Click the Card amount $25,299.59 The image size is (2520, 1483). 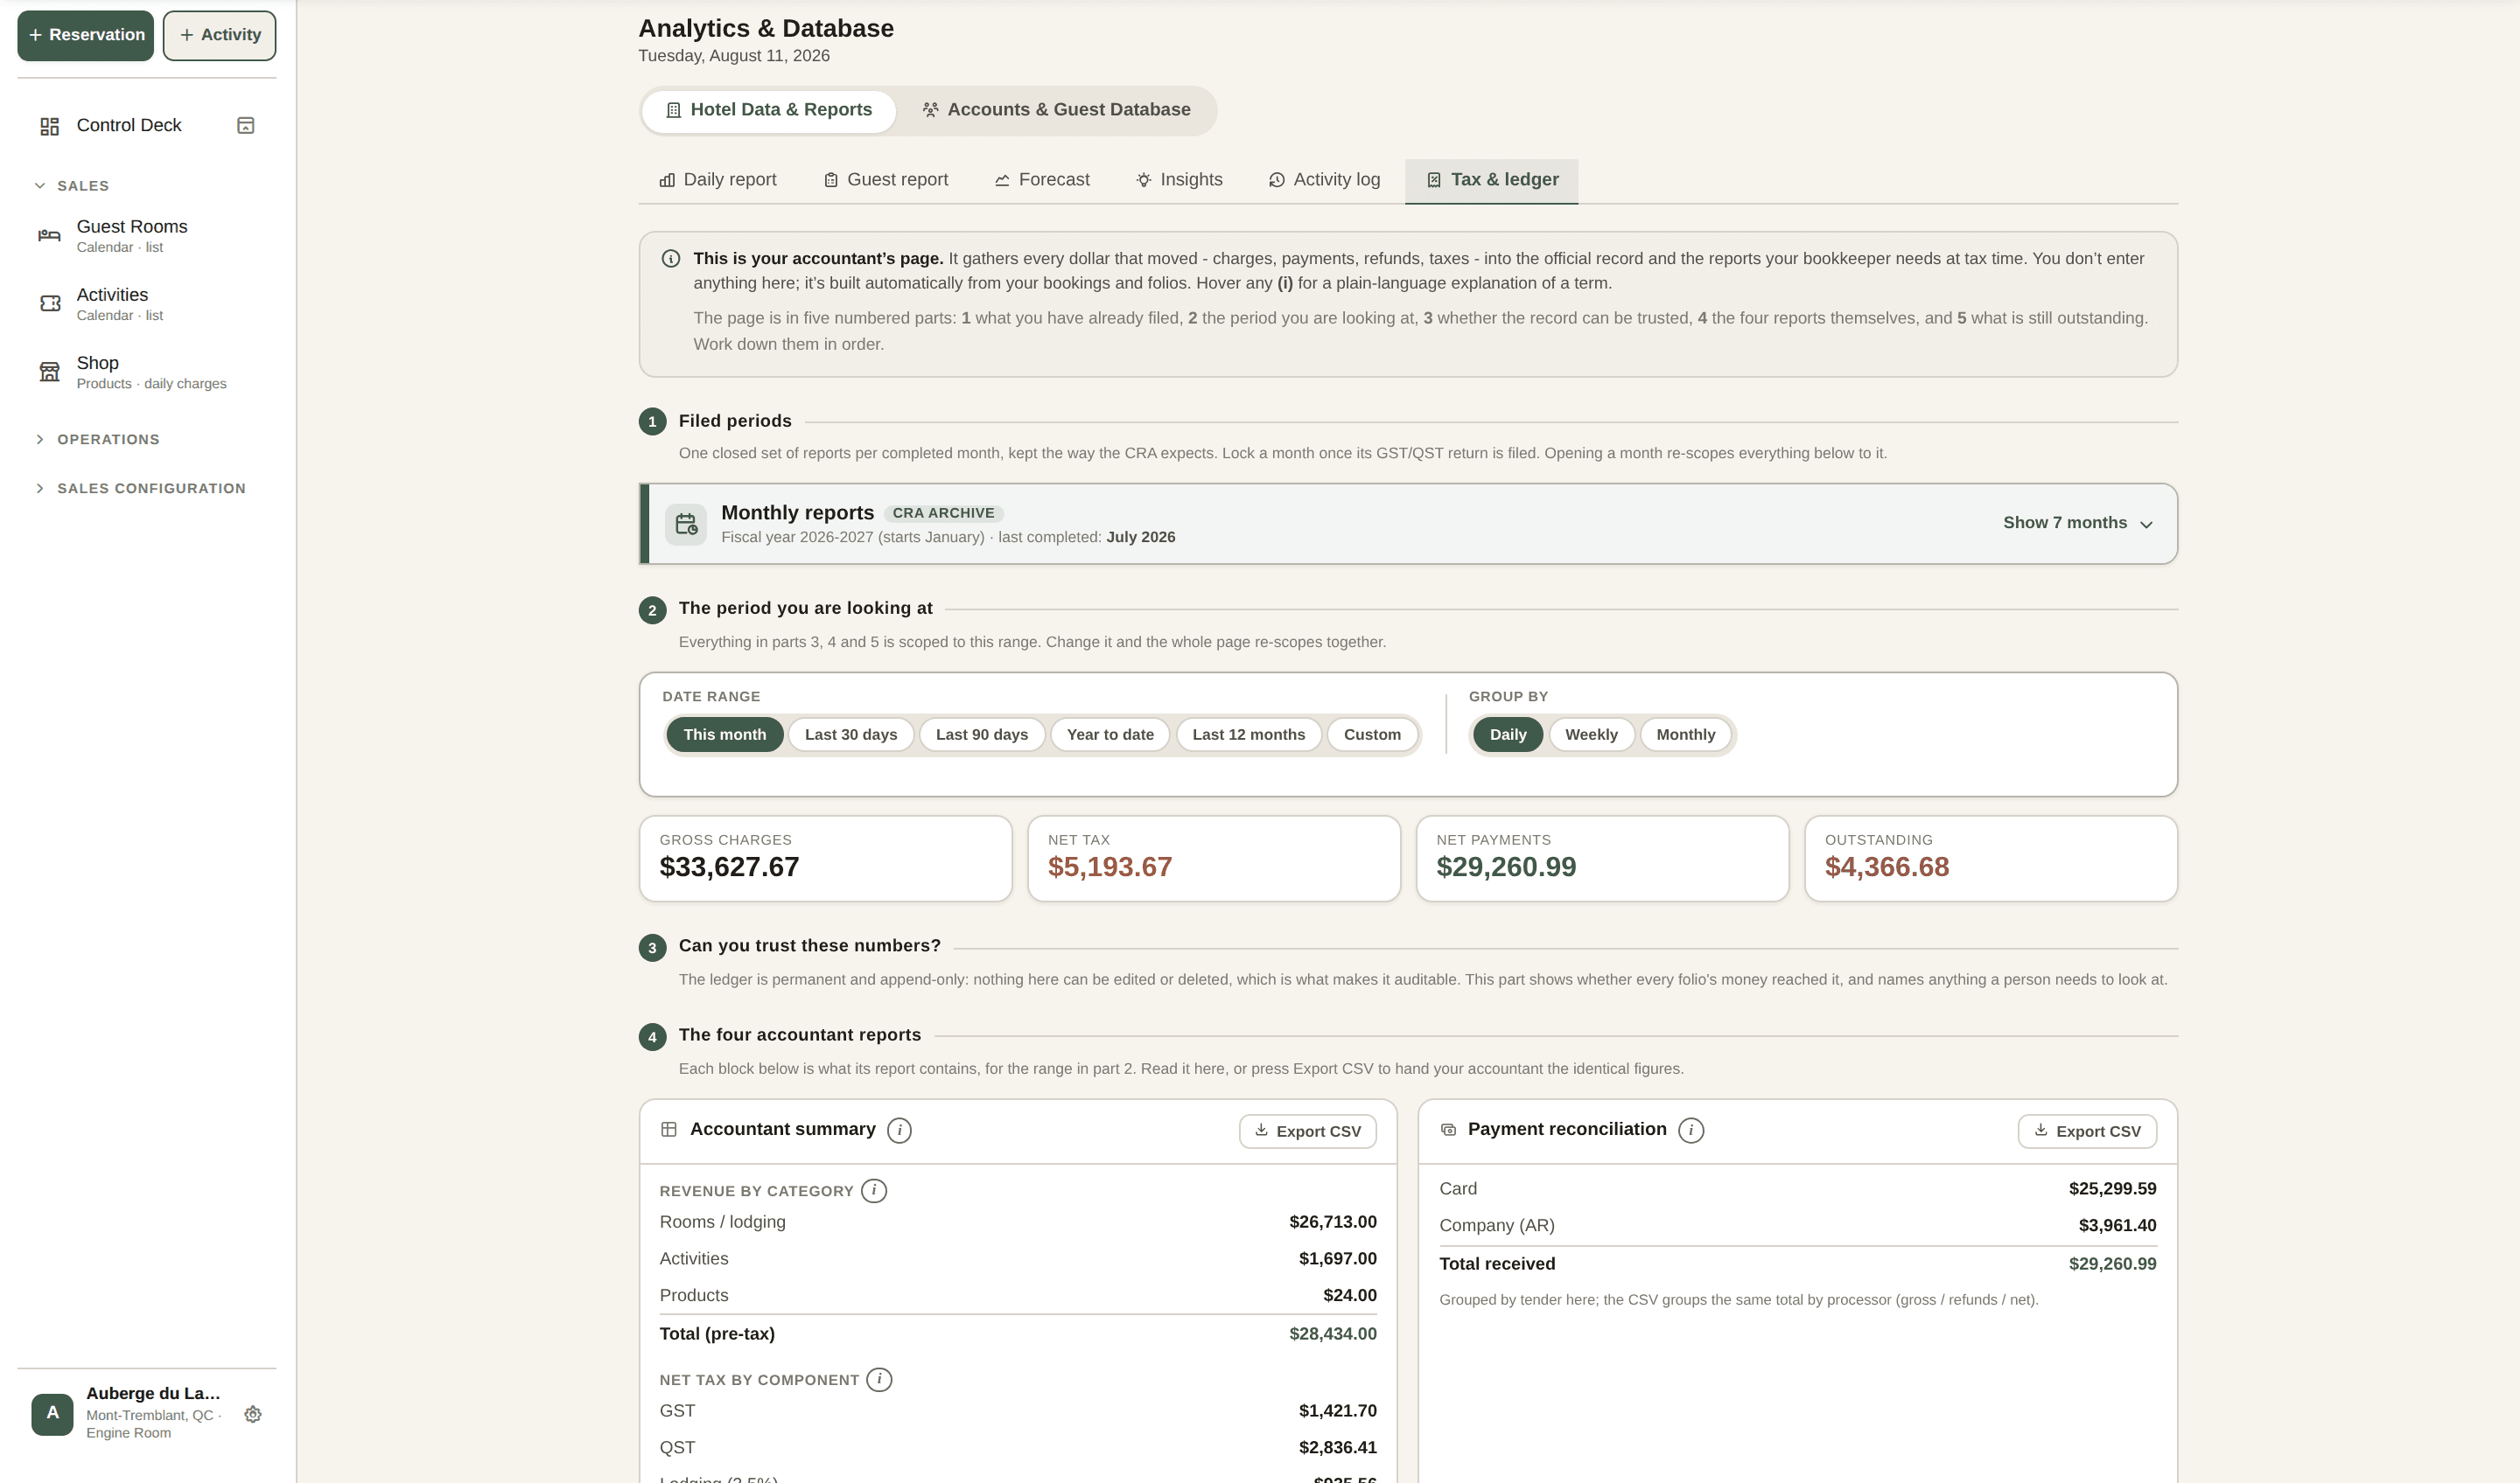(2112, 1189)
